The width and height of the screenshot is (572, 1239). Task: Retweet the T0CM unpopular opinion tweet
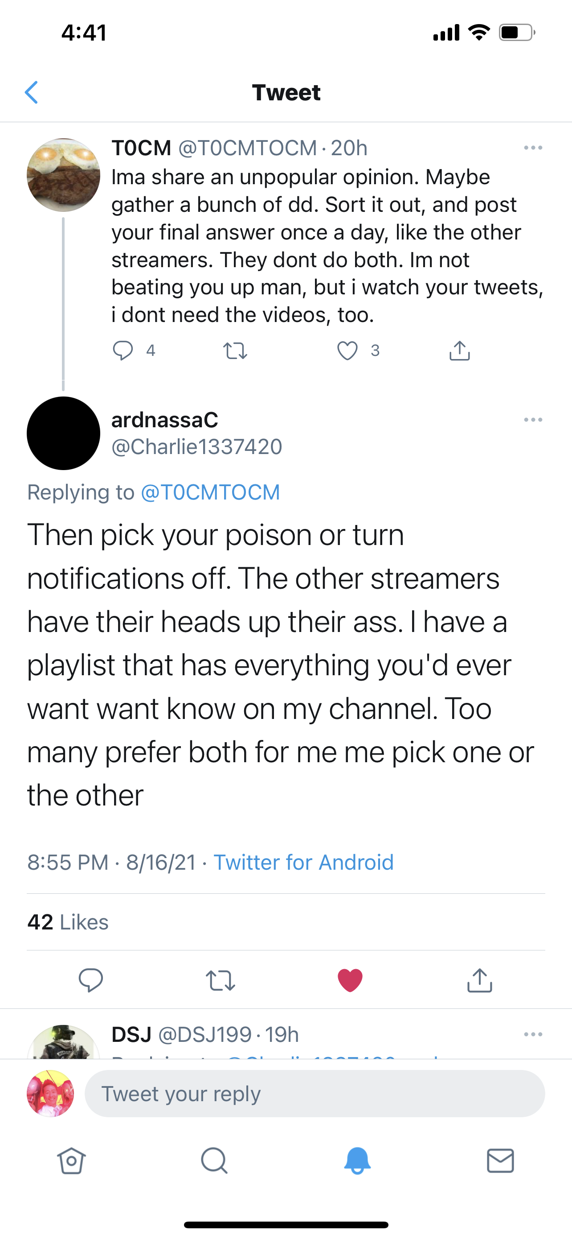point(235,351)
